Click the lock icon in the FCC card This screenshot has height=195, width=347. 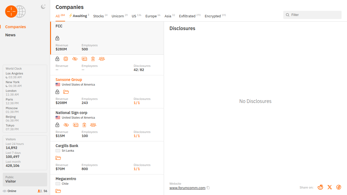click(x=57, y=38)
